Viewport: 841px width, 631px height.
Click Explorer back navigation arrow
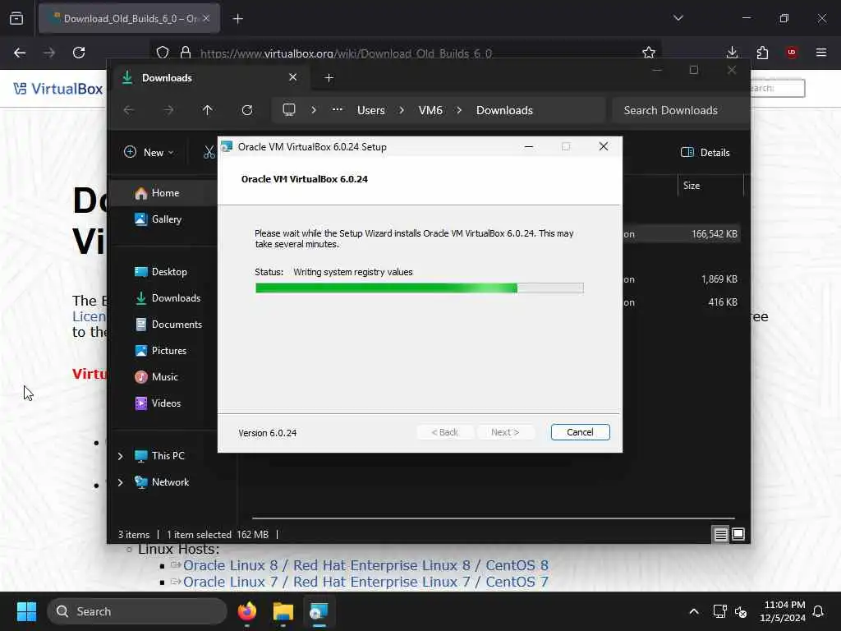[x=129, y=110]
